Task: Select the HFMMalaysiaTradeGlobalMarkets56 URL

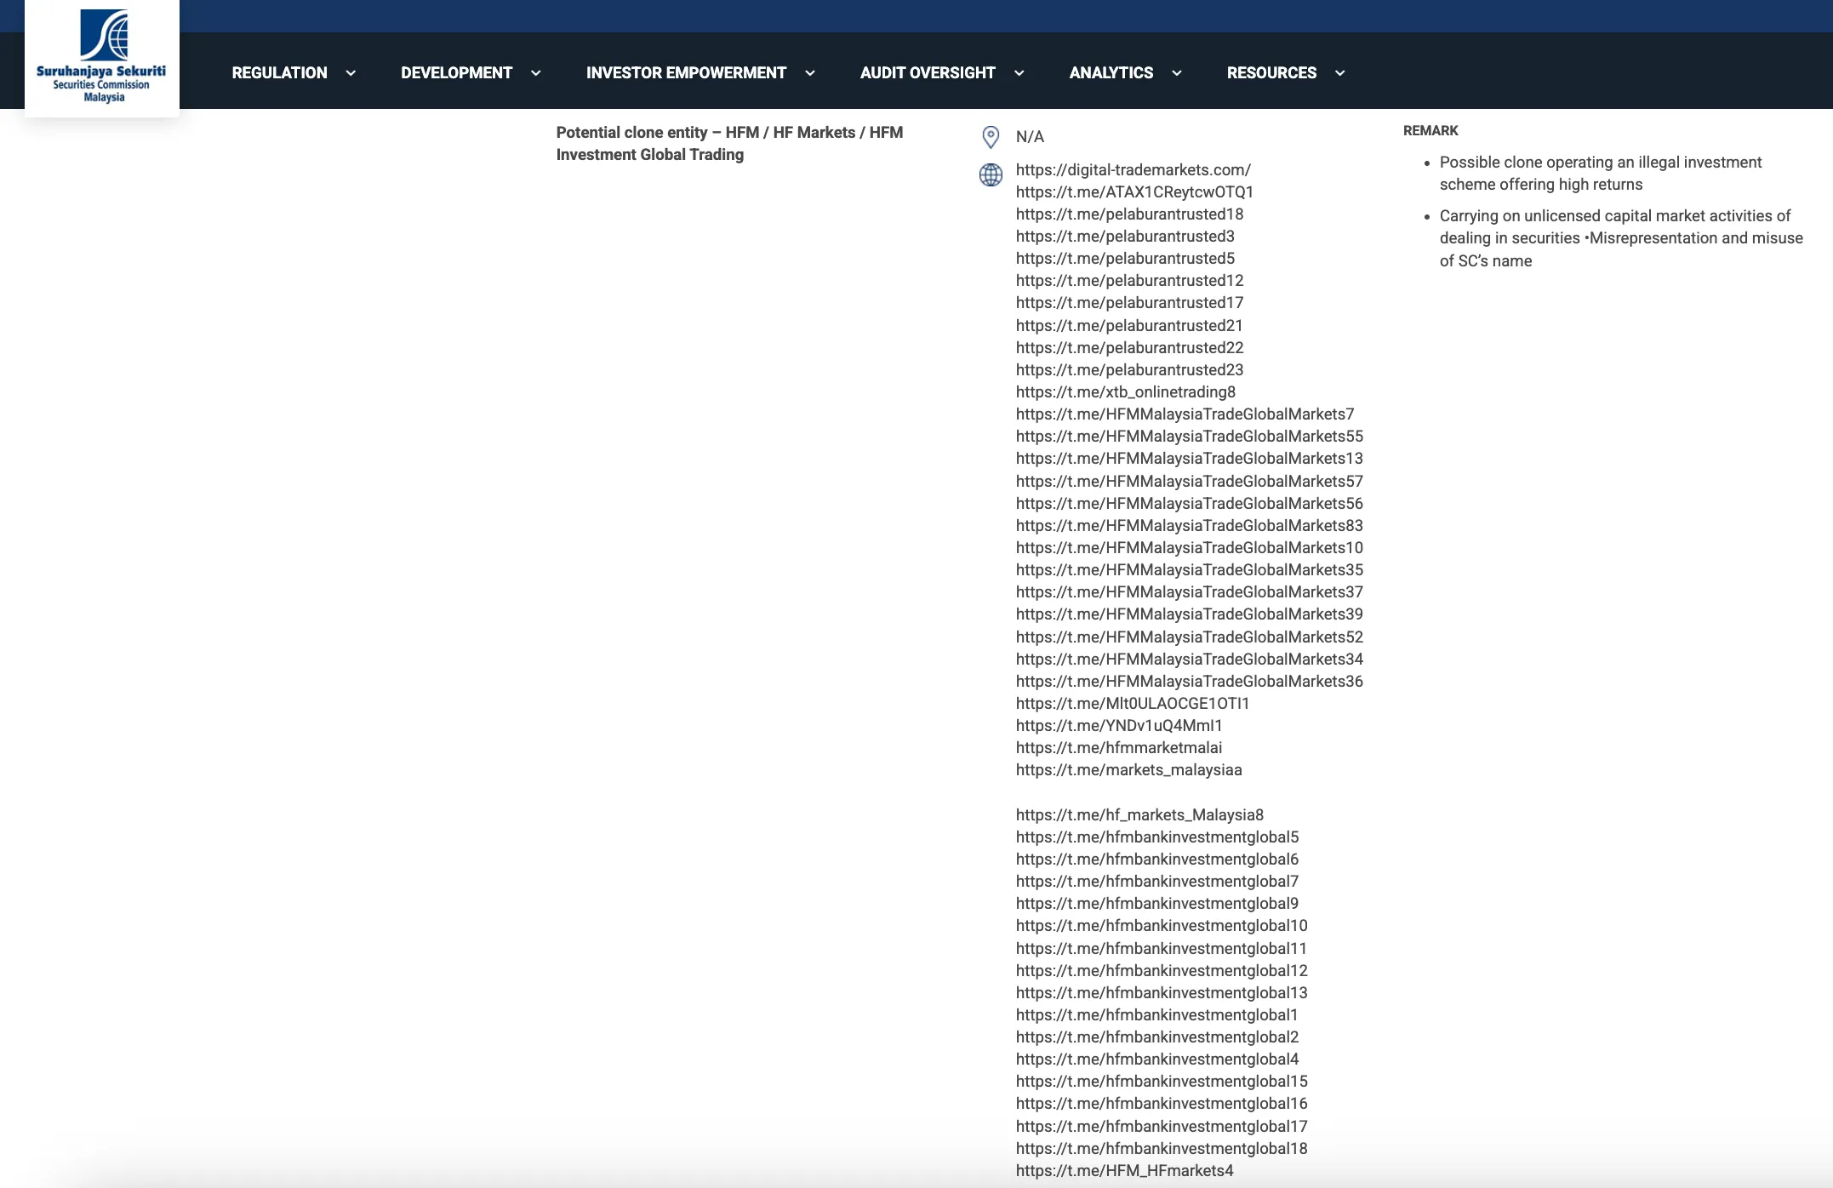Action: pyautogui.click(x=1190, y=504)
